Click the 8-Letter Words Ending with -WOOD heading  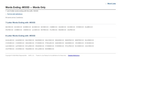20,36
